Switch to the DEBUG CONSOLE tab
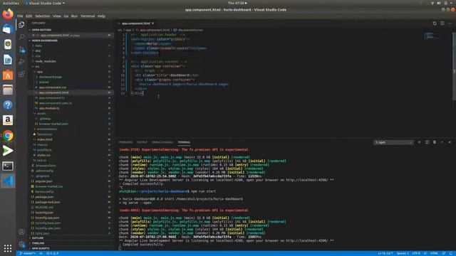The width and height of the screenshot is (456, 256). coord(162,142)
